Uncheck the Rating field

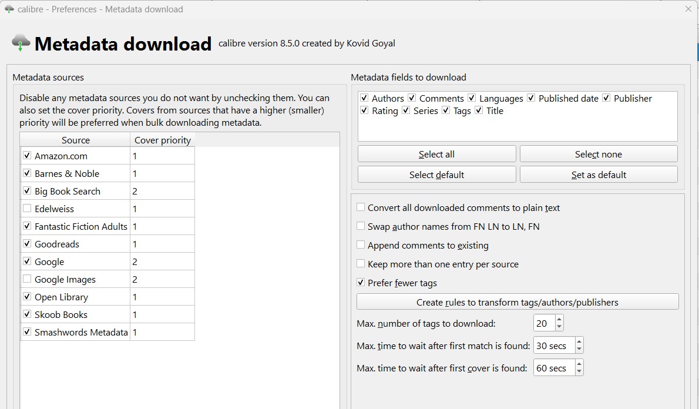[x=364, y=110]
